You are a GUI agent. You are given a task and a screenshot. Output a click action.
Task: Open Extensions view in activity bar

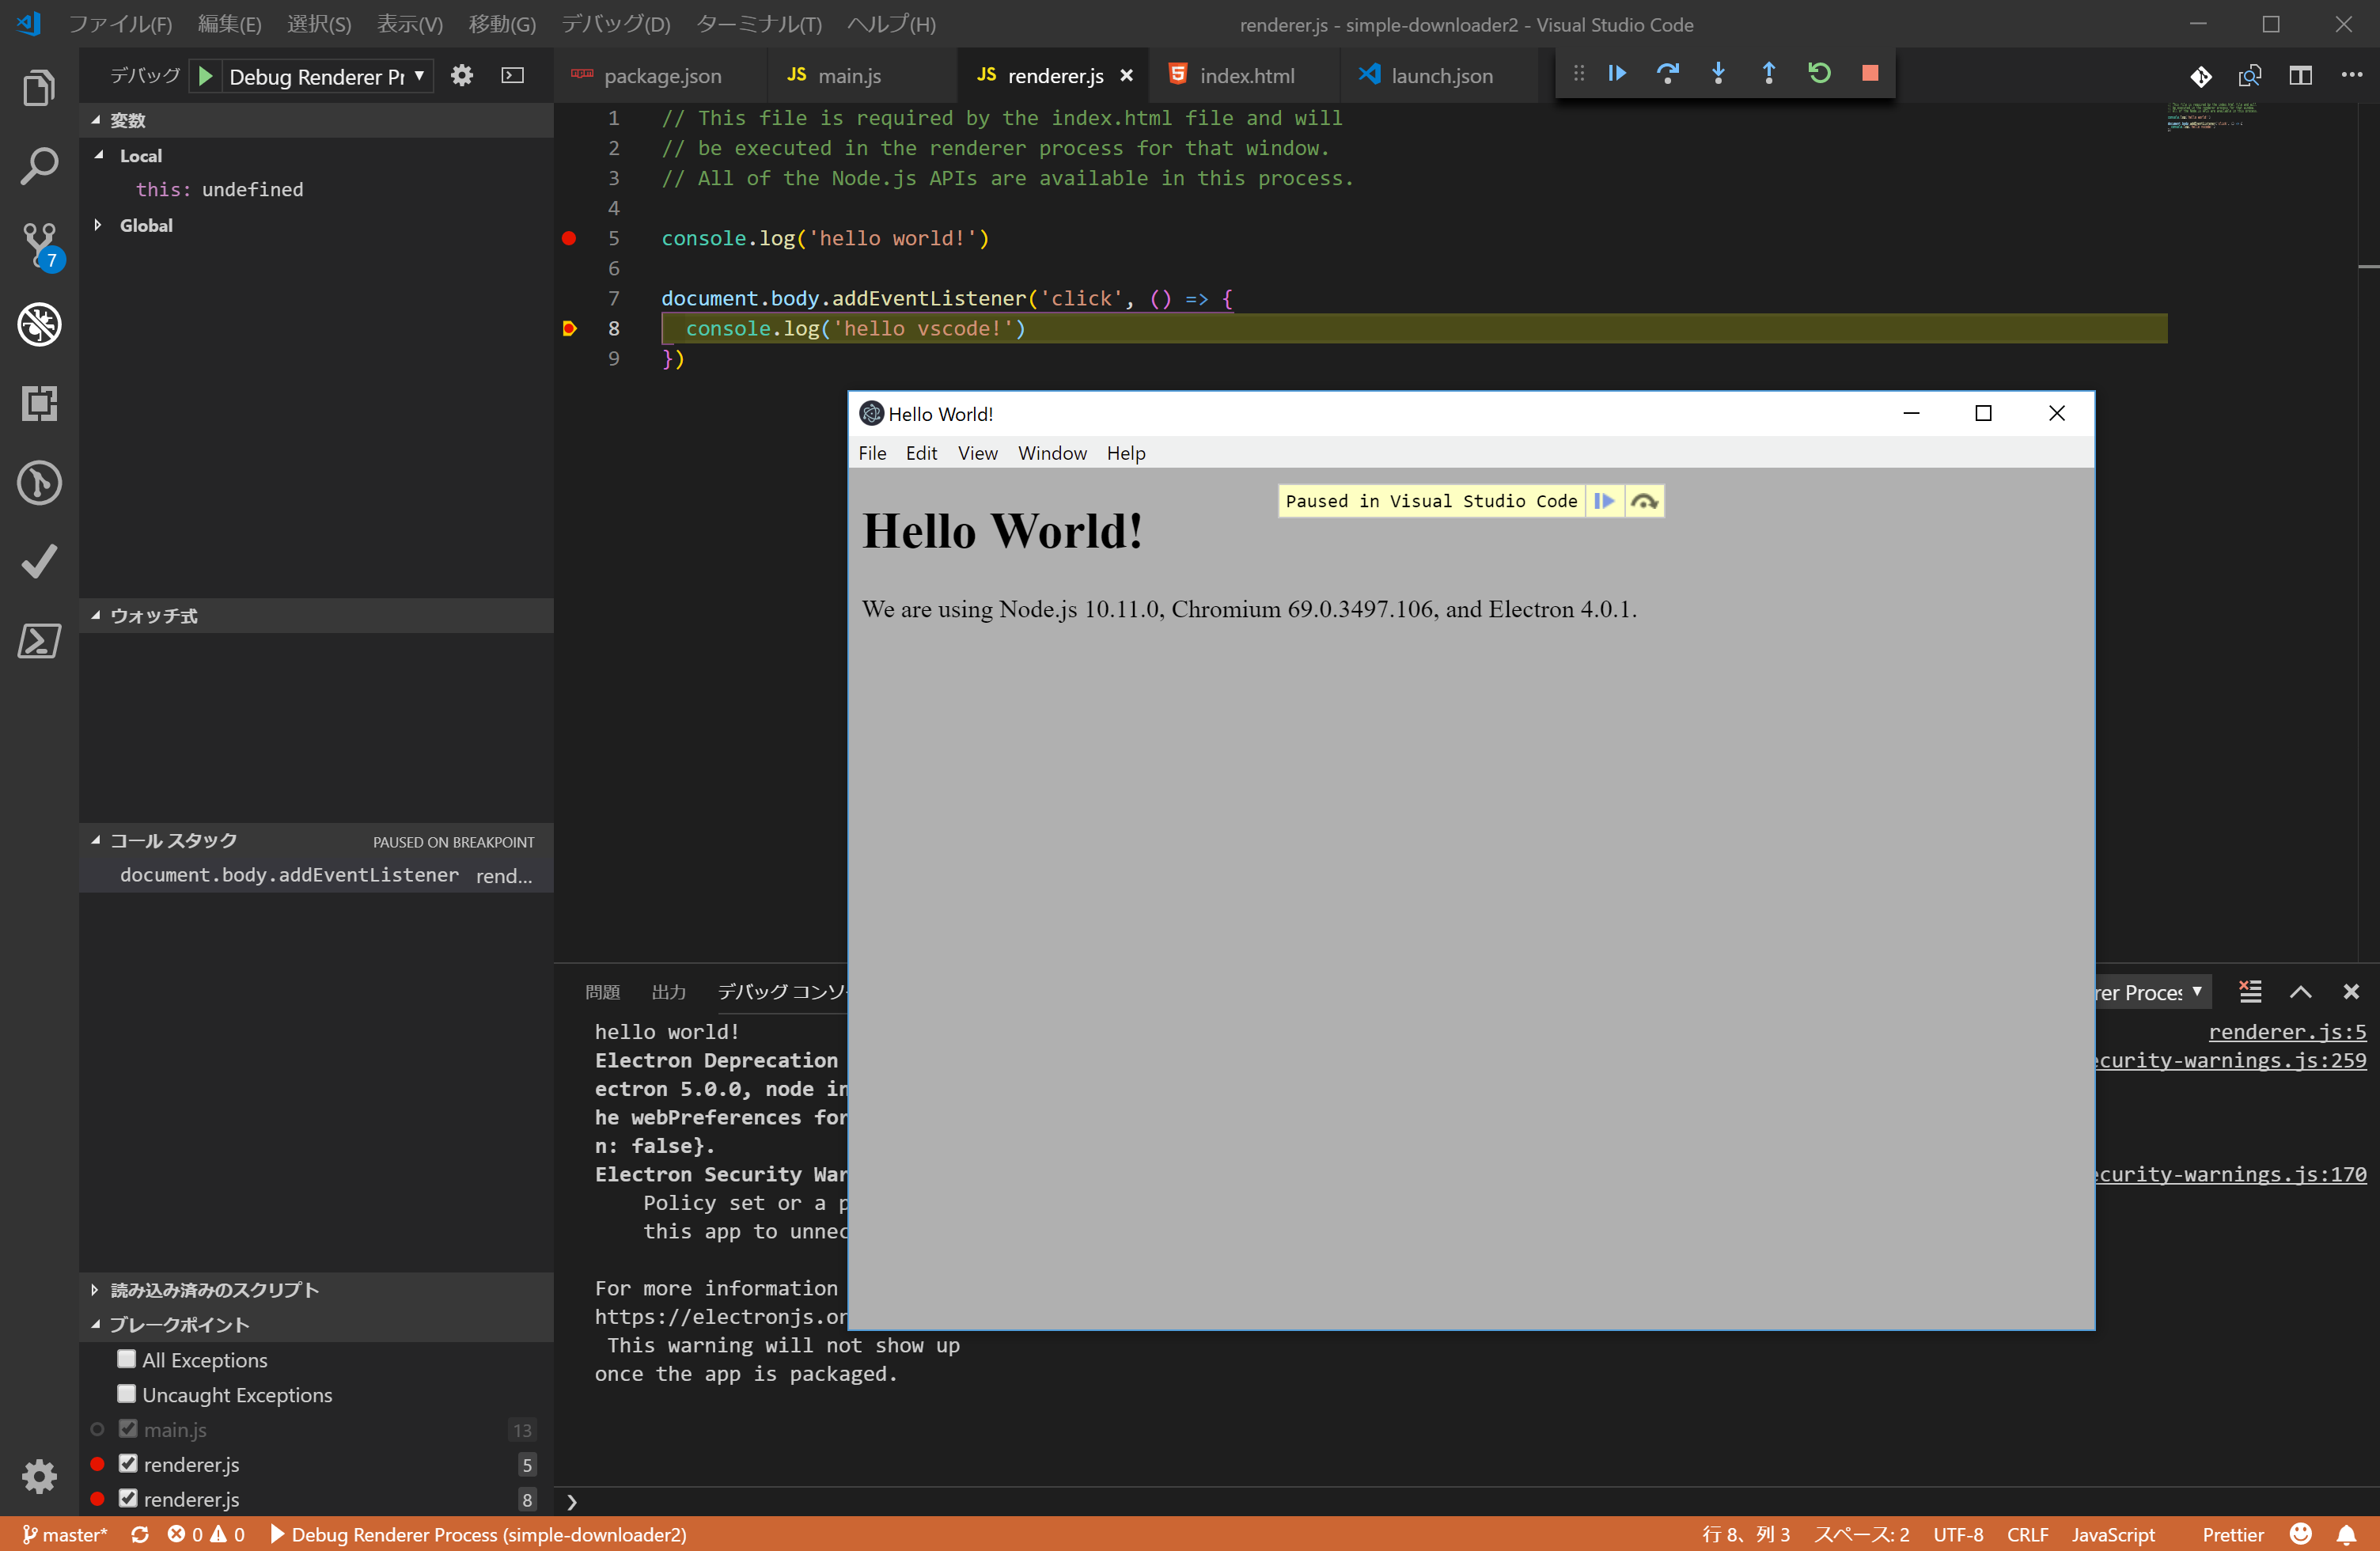[x=40, y=403]
